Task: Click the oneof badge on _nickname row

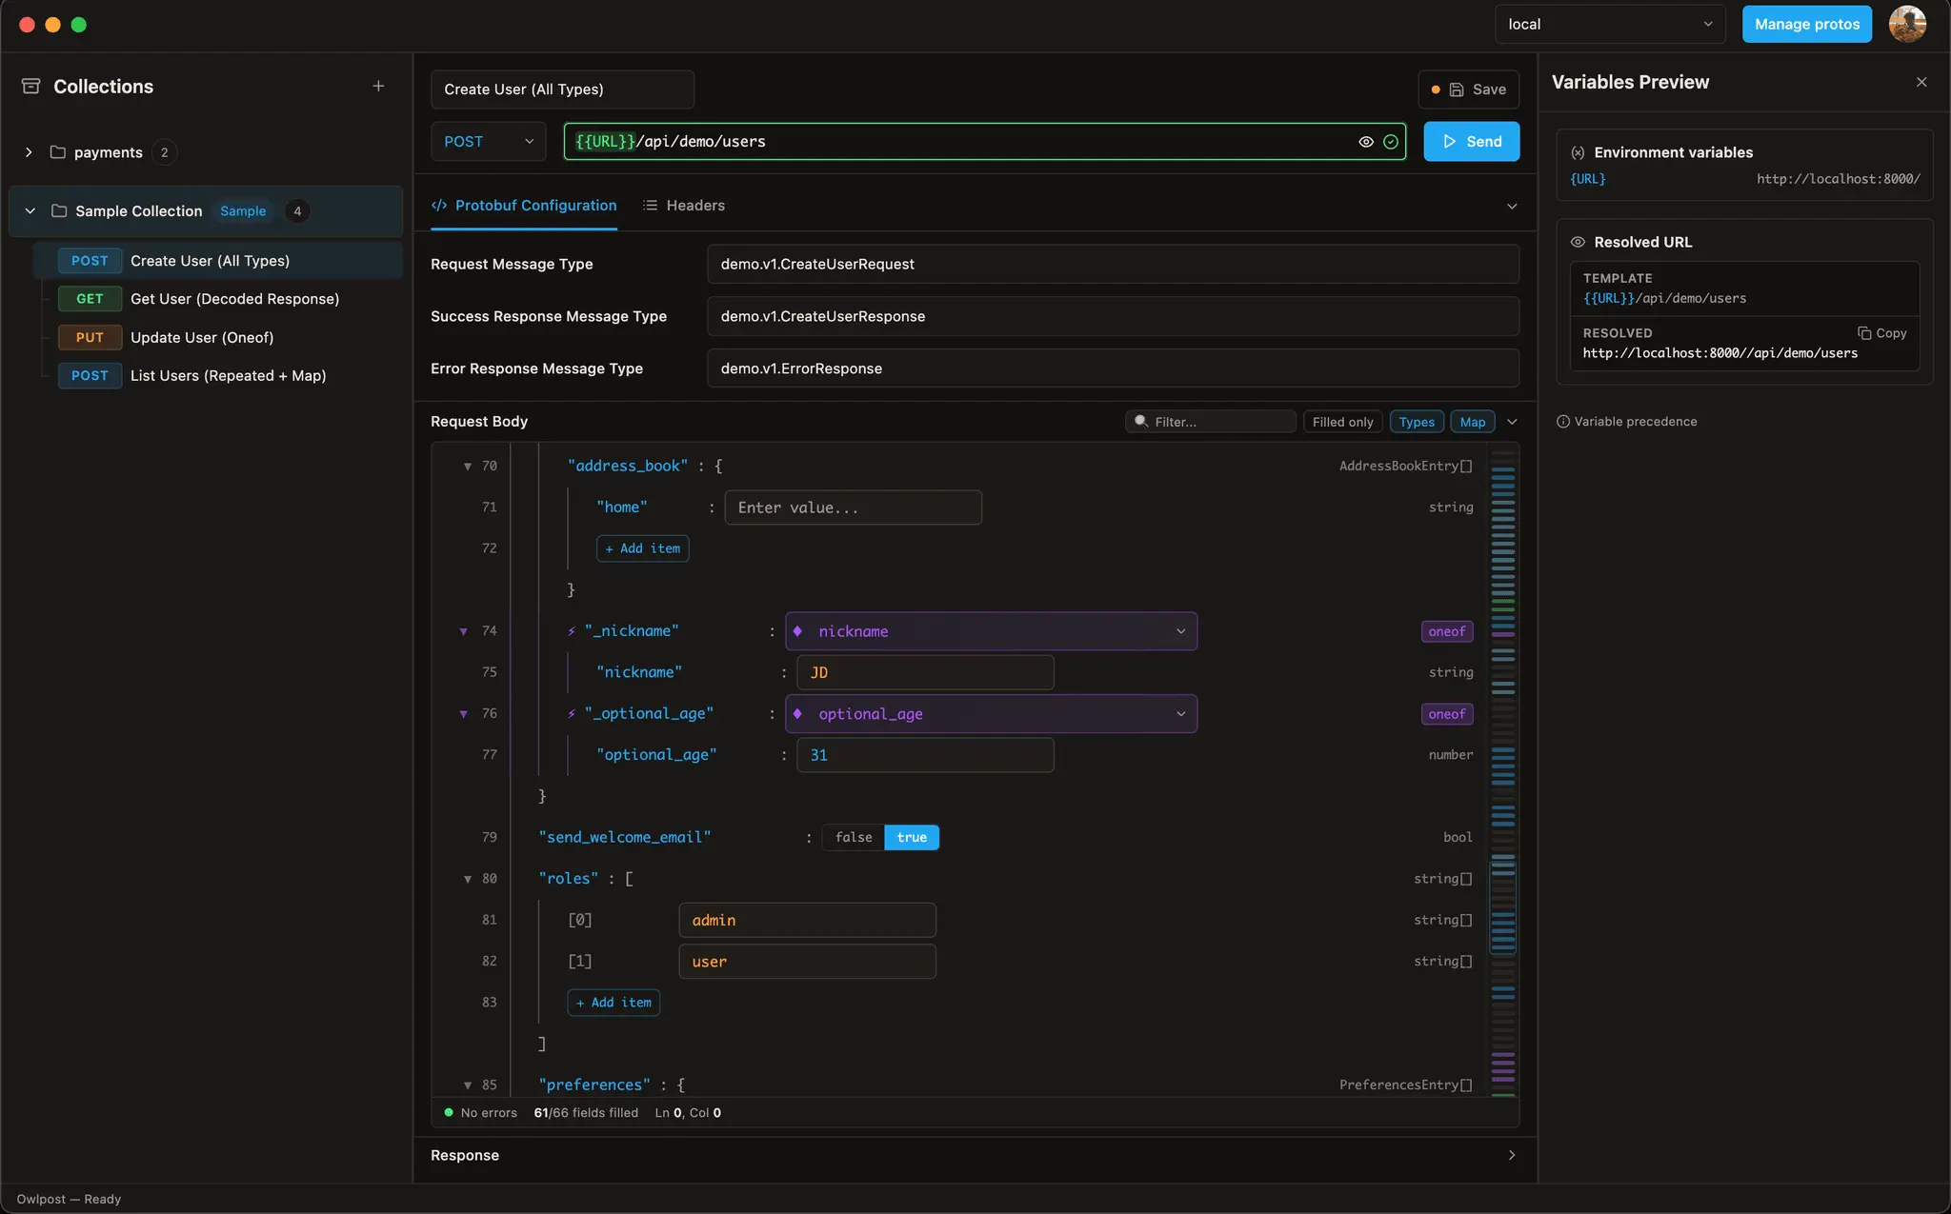Action: click(1446, 631)
